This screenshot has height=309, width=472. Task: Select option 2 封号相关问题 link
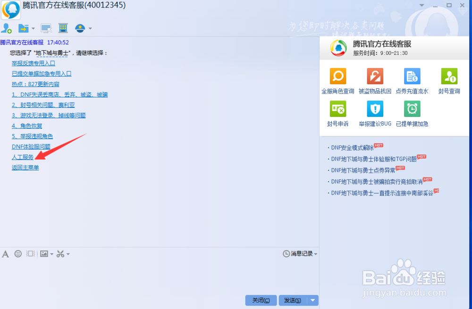point(43,105)
